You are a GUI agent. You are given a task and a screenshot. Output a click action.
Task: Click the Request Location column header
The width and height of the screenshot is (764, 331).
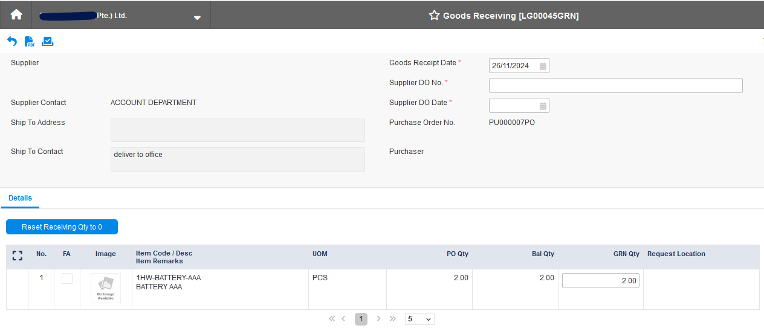point(676,254)
